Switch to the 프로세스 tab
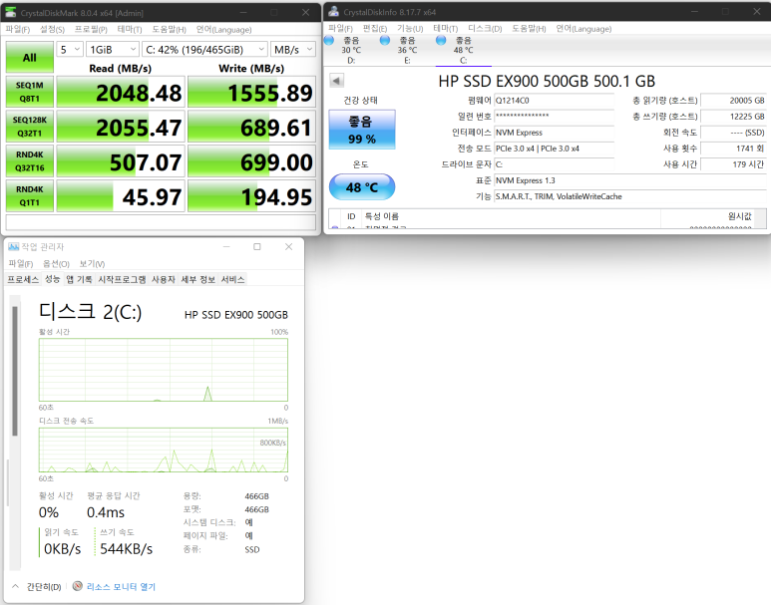771x605 pixels. [x=23, y=280]
